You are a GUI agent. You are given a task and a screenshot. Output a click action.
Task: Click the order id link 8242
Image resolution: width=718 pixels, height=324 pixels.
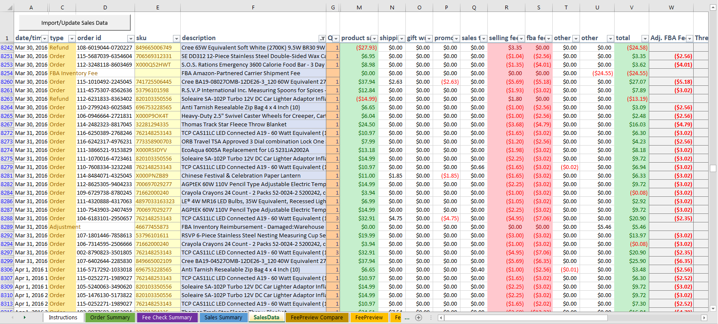pos(7,48)
